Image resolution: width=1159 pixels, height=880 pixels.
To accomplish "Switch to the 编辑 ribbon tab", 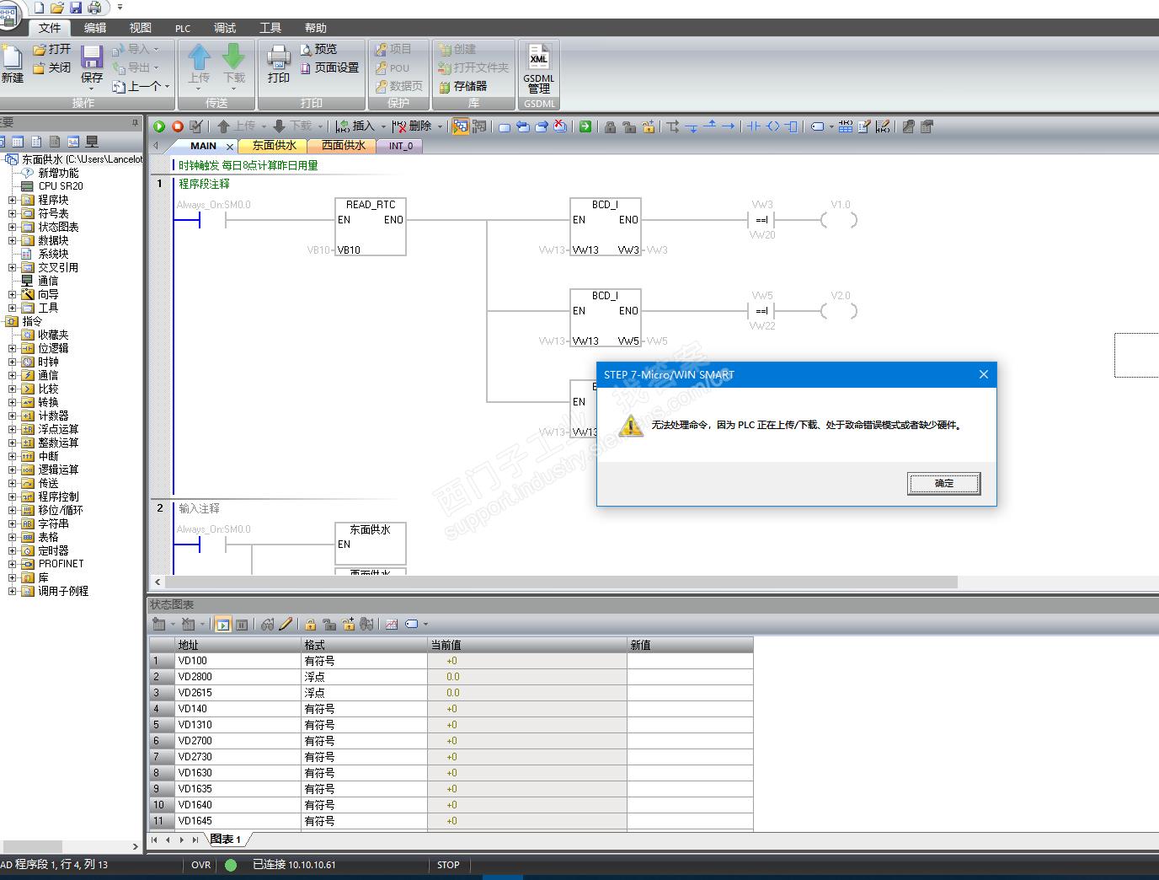I will click(x=95, y=28).
